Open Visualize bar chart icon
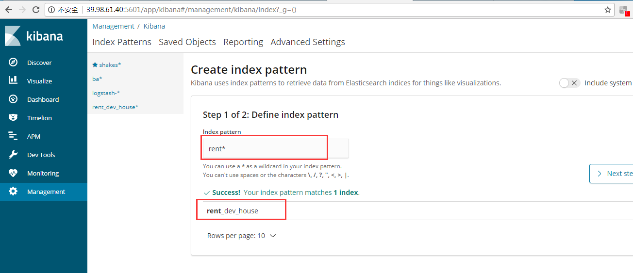 (x=13, y=81)
